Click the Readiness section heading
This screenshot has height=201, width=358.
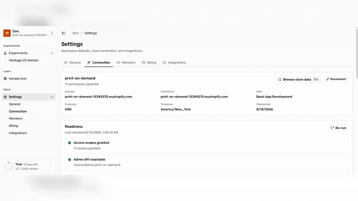pyautogui.click(x=74, y=126)
